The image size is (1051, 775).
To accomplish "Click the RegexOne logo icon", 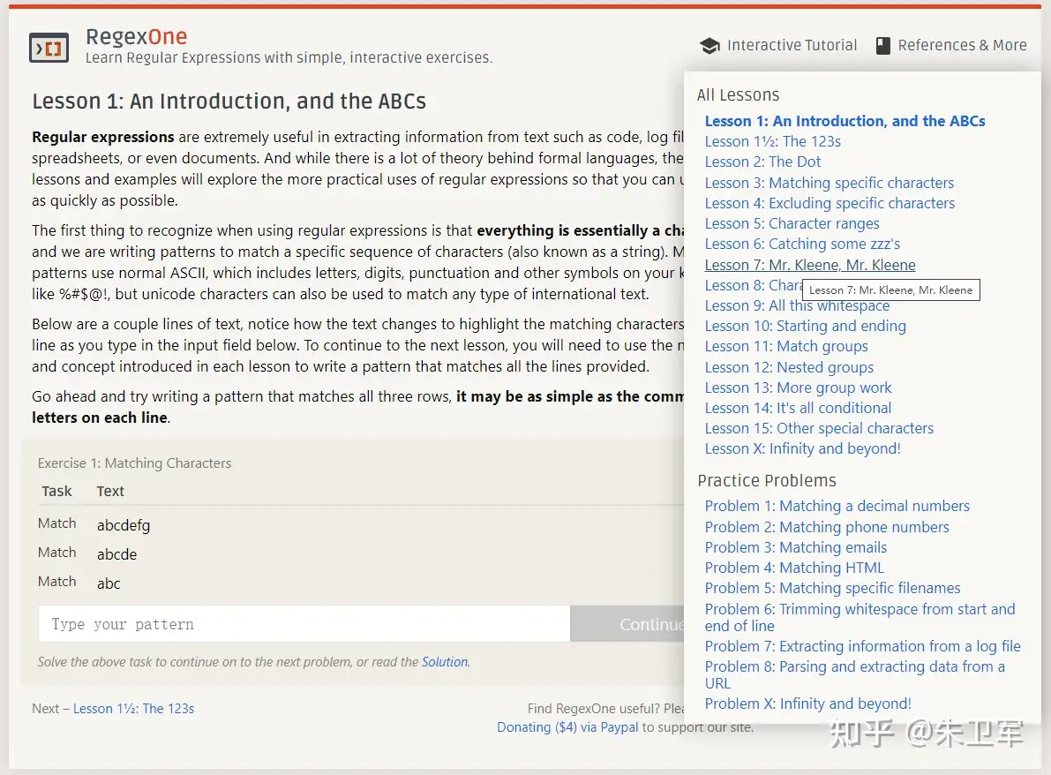I will (x=49, y=48).
